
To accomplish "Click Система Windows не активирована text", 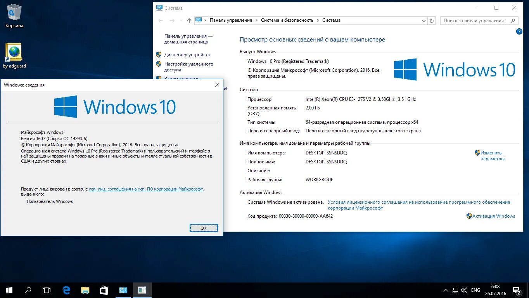I will click(x=285, y=202).
